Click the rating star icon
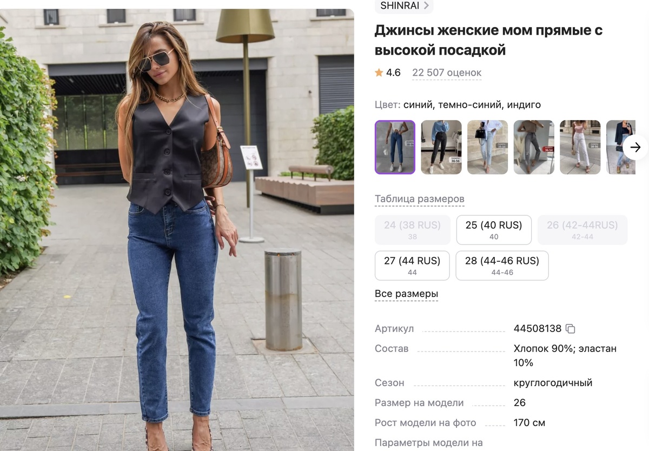This screenshot has width=649, height=451. coord(379,72)
